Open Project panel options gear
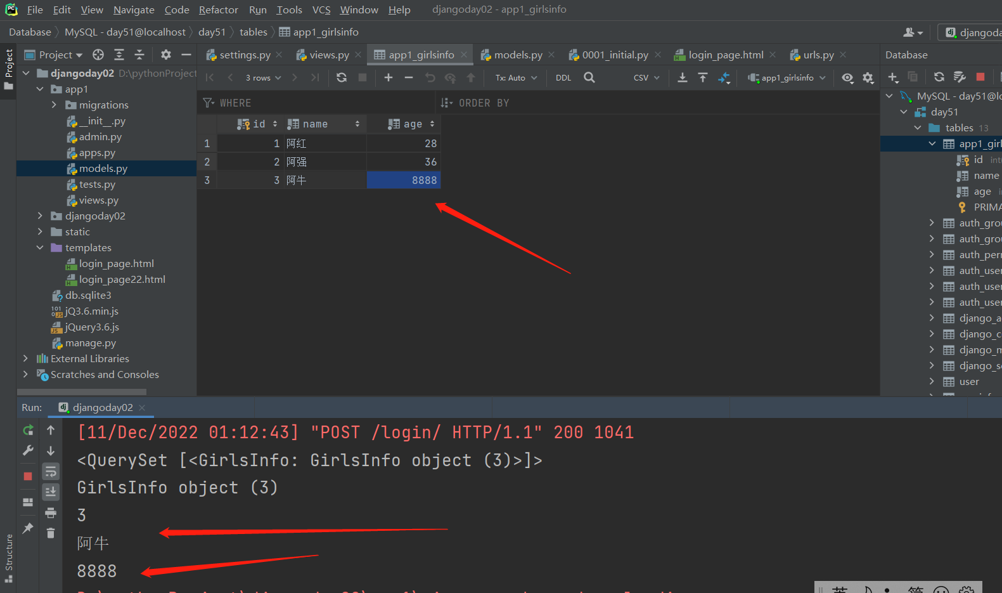The image size is (1002, 593). tap(166, 55)
